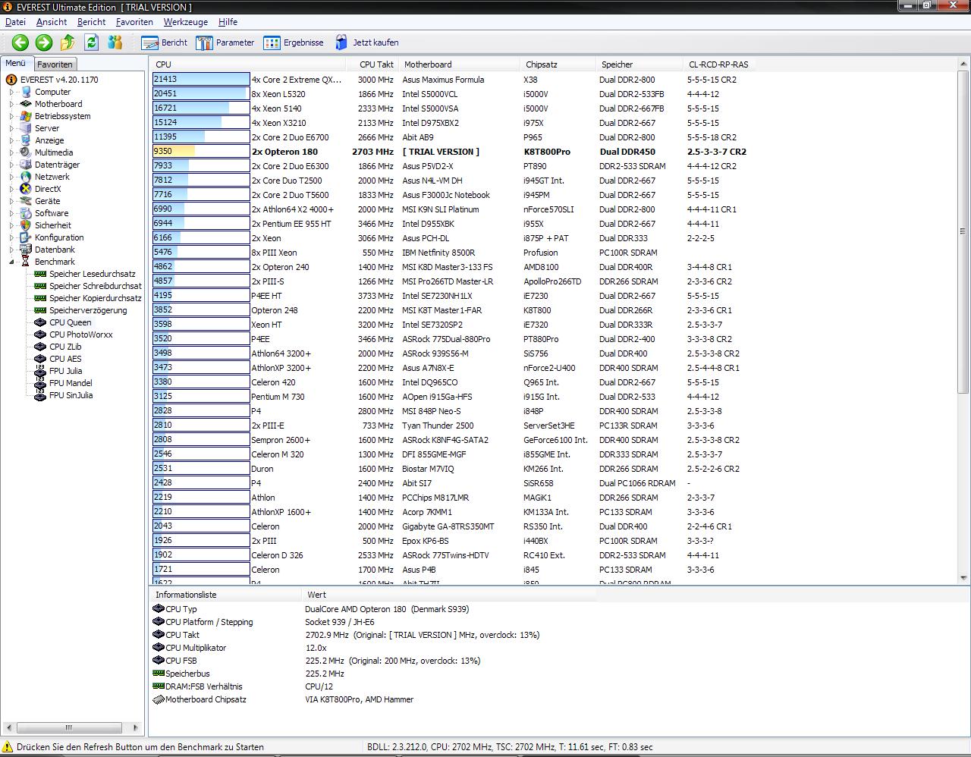
Task: Select the Benchmark hourglass icon
Action: (27, 262)
